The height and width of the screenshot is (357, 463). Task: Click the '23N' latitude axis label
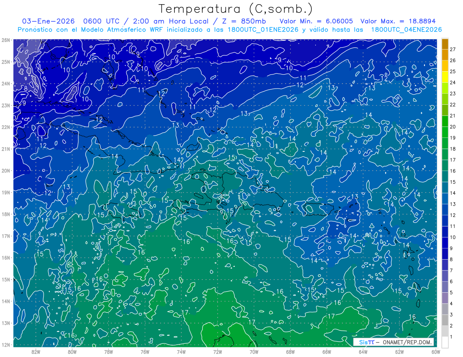[5, 105]
